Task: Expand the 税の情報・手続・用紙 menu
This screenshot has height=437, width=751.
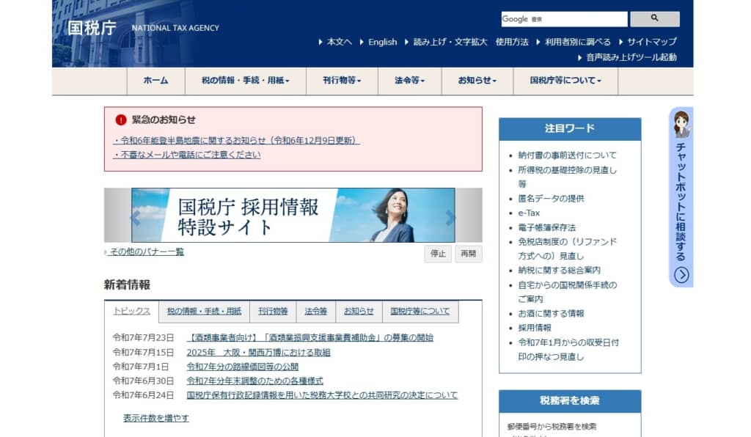Action: pos(246,81)
